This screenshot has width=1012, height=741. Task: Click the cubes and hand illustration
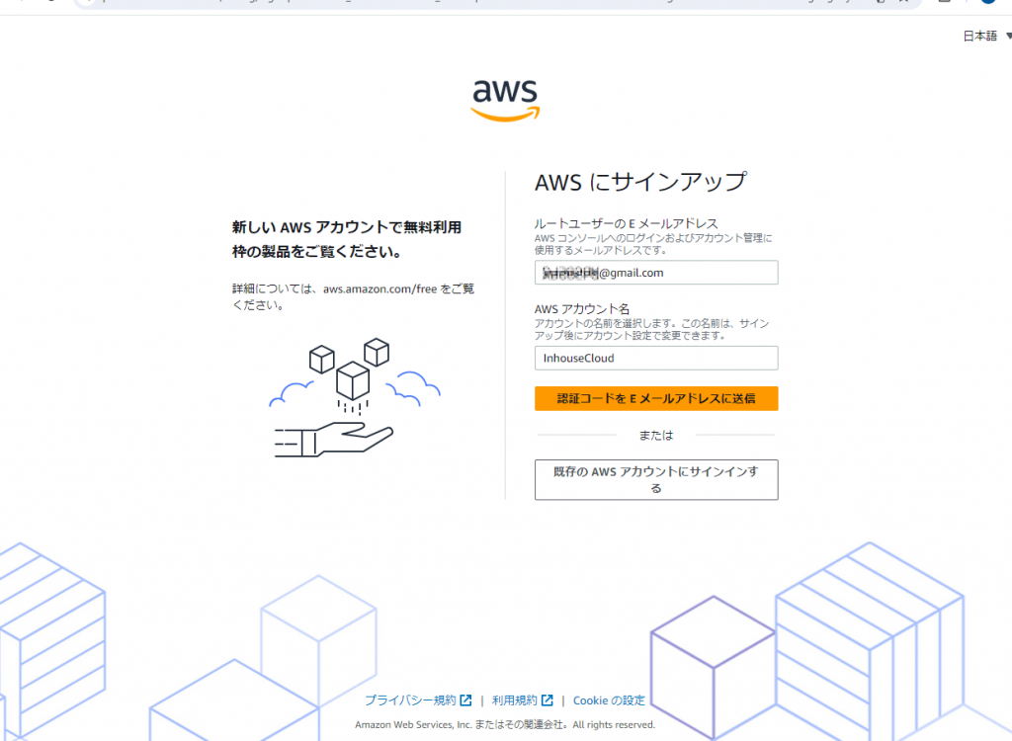pyautogui.click(x=355, y=397)
